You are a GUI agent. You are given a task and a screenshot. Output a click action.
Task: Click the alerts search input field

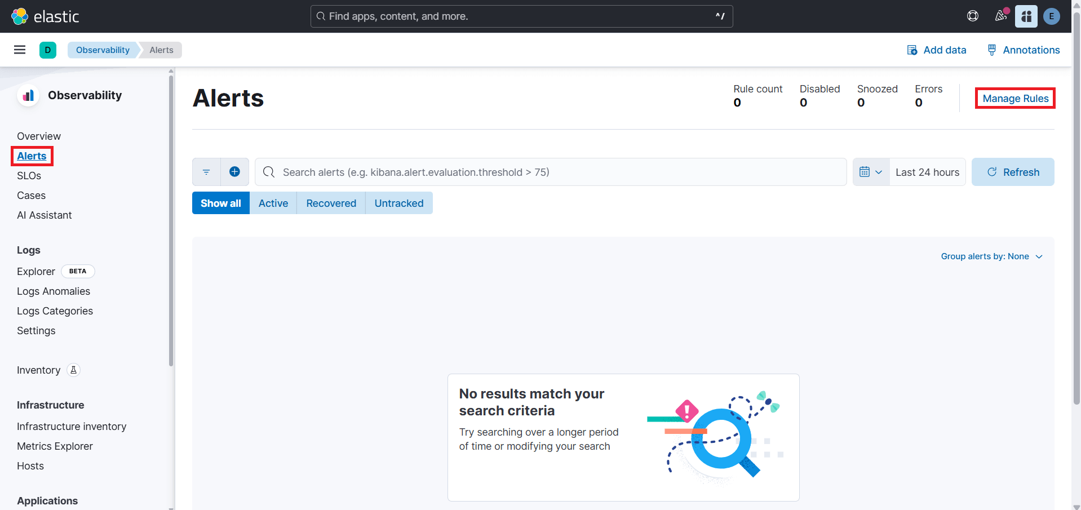tap(507, 172)
